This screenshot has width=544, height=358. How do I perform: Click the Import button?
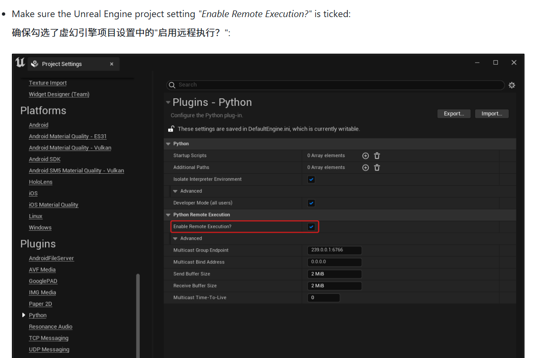[492, 113]
